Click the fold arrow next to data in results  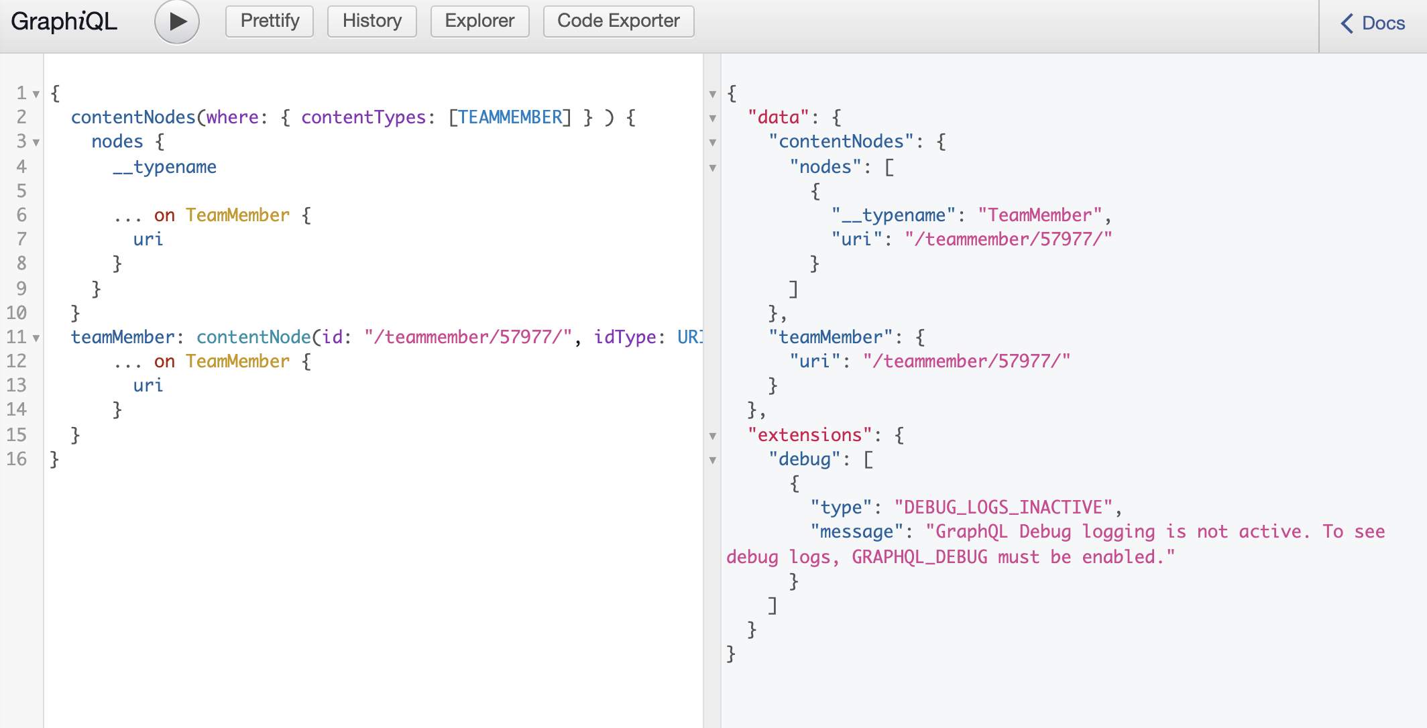pos(713,119)
